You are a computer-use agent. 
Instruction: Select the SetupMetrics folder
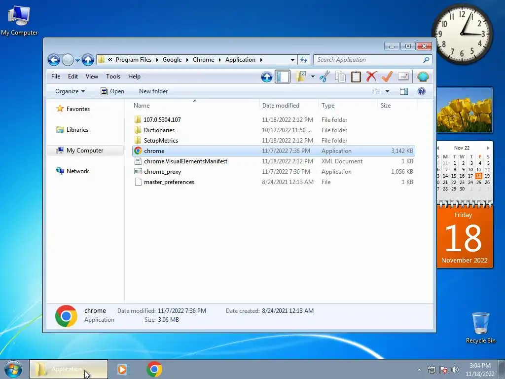273,141
